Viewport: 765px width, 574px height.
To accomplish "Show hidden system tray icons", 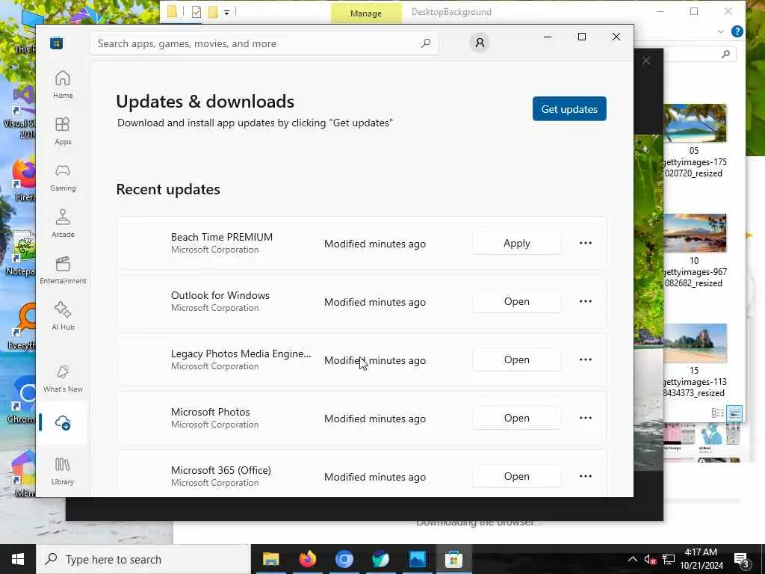I will coord(632,559).
